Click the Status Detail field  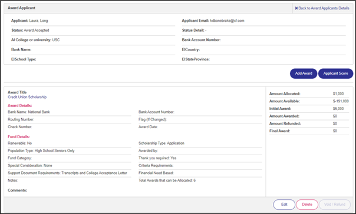194,30
